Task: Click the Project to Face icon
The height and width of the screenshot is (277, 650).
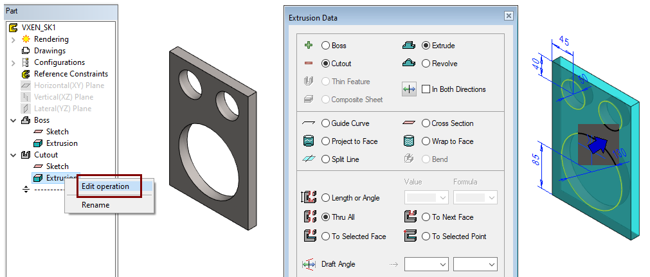Action: coord(308,141)
